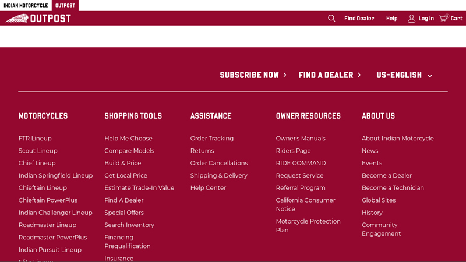Open Chief Lineup link
Viewport: 466px width, 262px height.
(37, 164)
